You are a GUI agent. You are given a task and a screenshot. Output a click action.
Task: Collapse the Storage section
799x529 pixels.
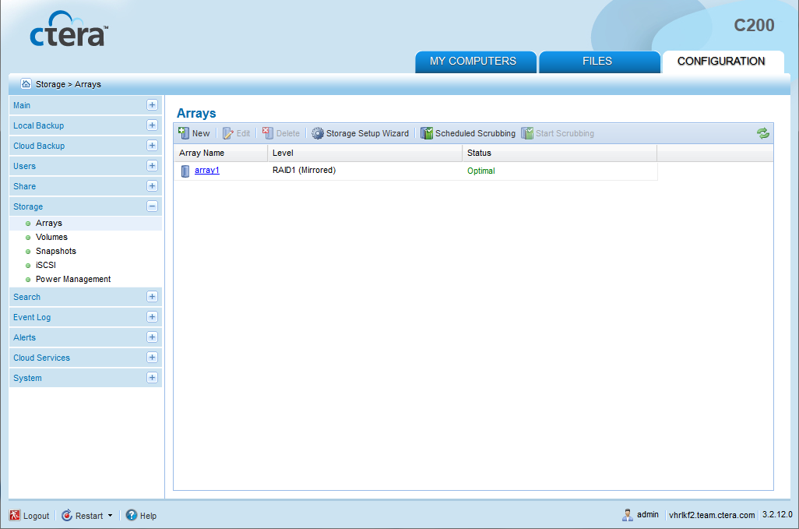click(152, 206)
